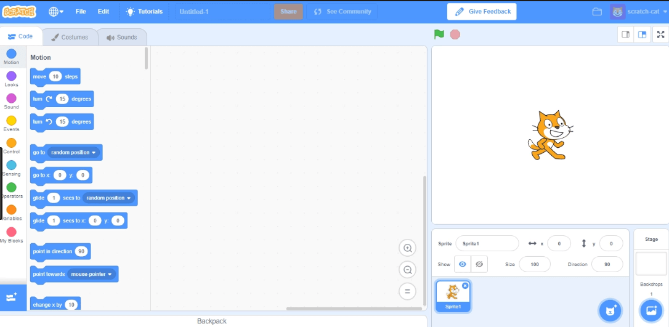Image resolution: width=669 pixels, height=327 pixels.
Task: Click the block palette scrollbar
Action: click(x=147, y=59)
